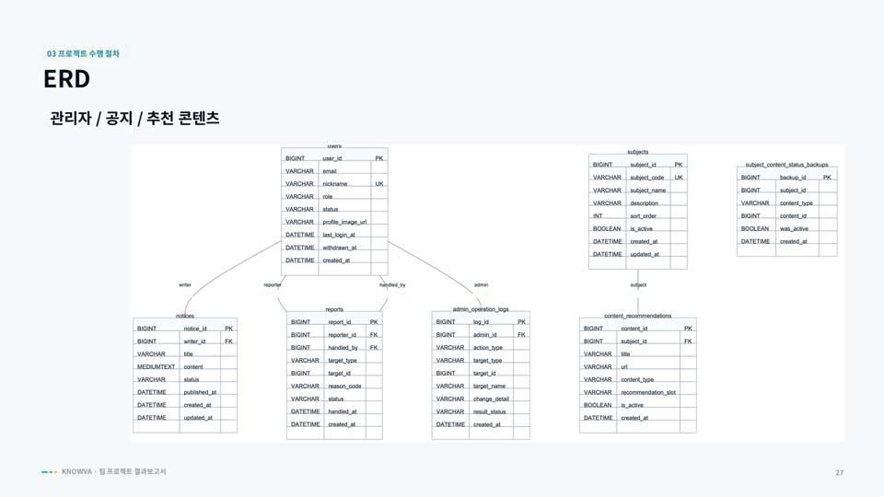
Task: Select the 'notices' table title
Action: pos(185,316)
